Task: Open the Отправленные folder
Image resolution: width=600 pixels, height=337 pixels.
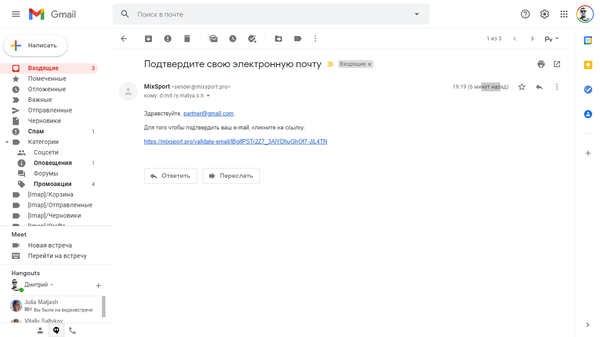Action: pos(50,110)
